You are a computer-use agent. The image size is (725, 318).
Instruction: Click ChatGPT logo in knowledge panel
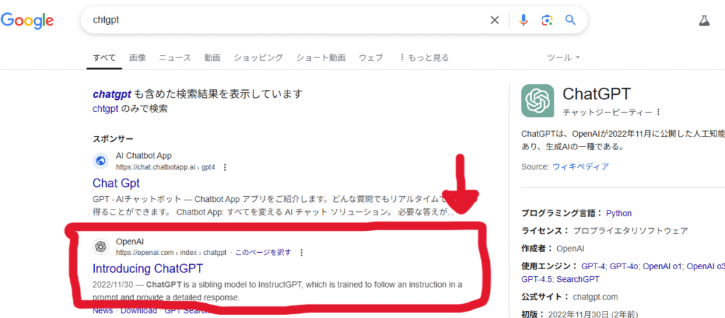pos(537,101)
